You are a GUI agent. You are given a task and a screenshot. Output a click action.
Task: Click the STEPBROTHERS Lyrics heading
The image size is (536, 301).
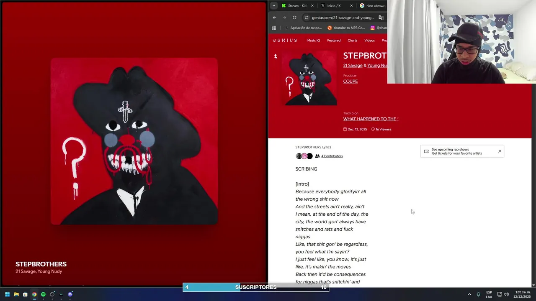click(x=313, y=147)
